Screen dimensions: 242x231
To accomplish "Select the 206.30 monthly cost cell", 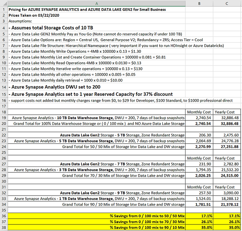I will click(199, 135).
